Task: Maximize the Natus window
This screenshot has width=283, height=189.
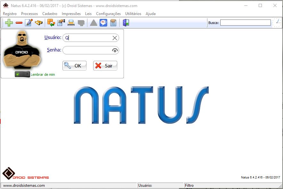Action: 260,5
